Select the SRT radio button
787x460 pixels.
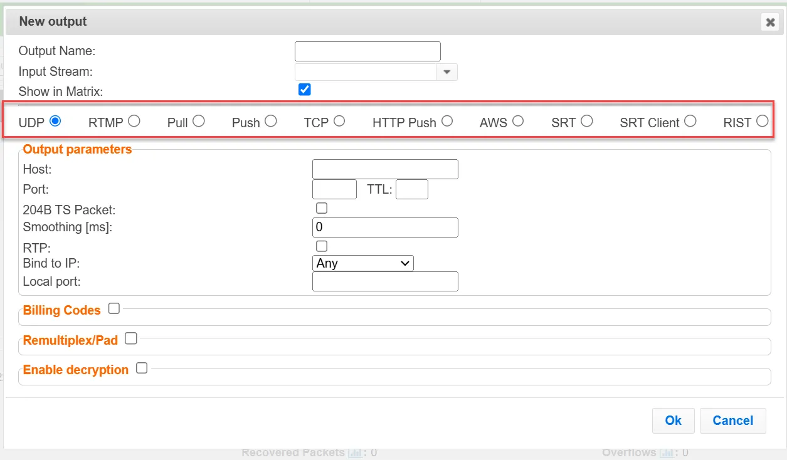tap(587, 121)
